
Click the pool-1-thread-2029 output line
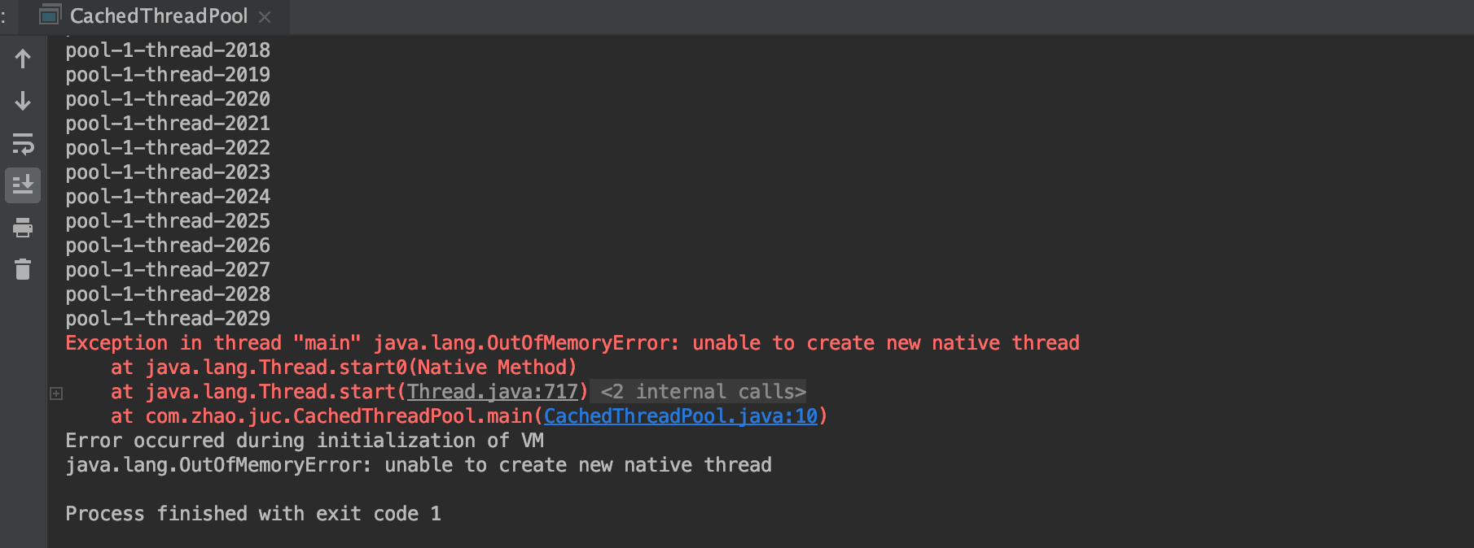point(168,319)
